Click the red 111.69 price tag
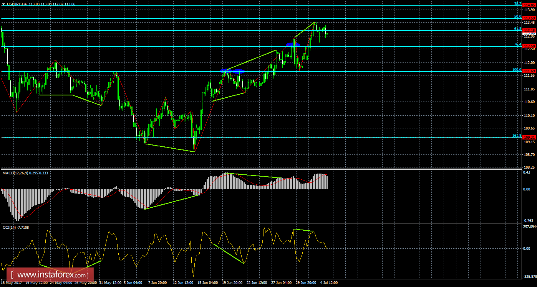The image size is (537, 287). point(530,71)
